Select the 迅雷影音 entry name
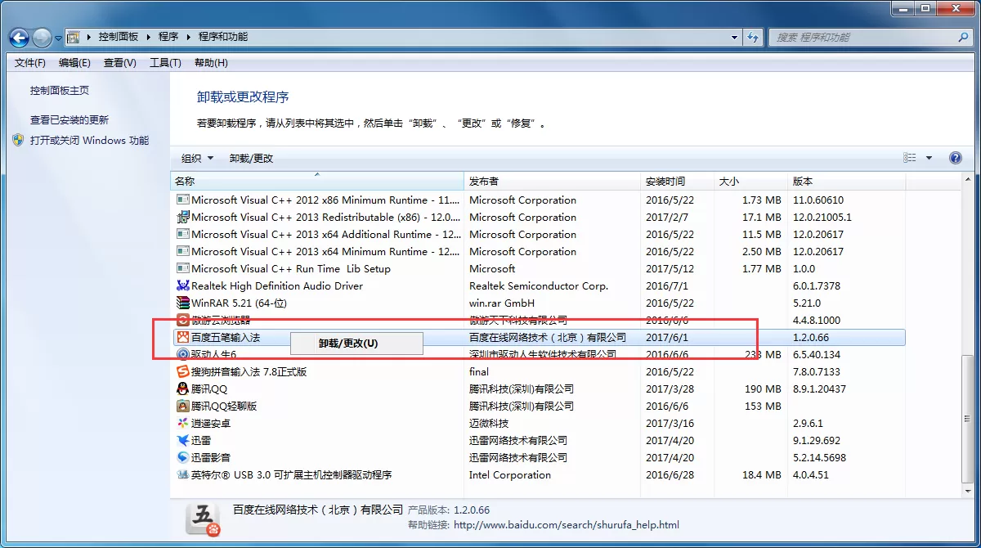This screenshot has width=981, height=548. click(211, 458)
